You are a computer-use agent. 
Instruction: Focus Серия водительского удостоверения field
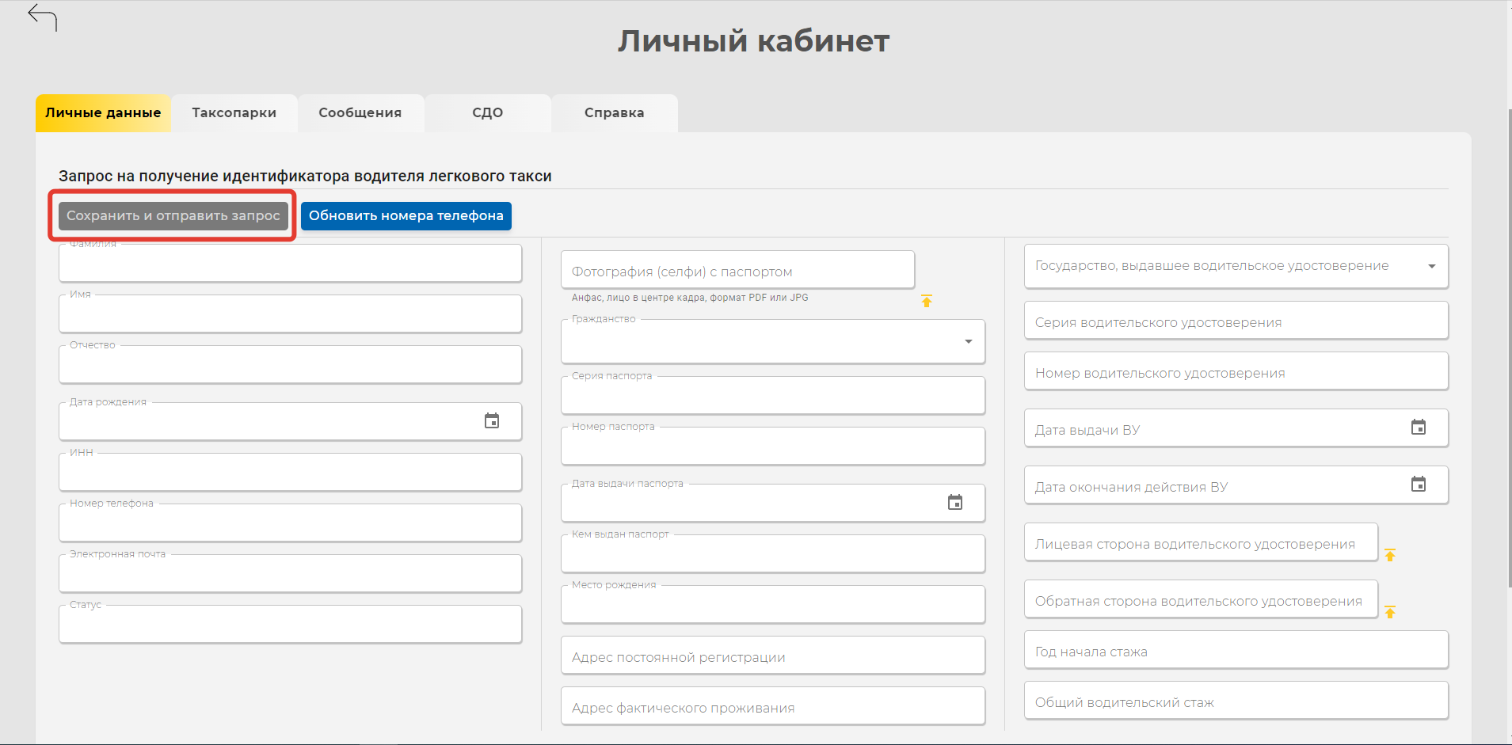pyautogui.click(x=1236, y=321)
